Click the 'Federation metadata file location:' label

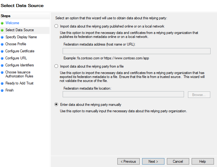coord(87,88)
